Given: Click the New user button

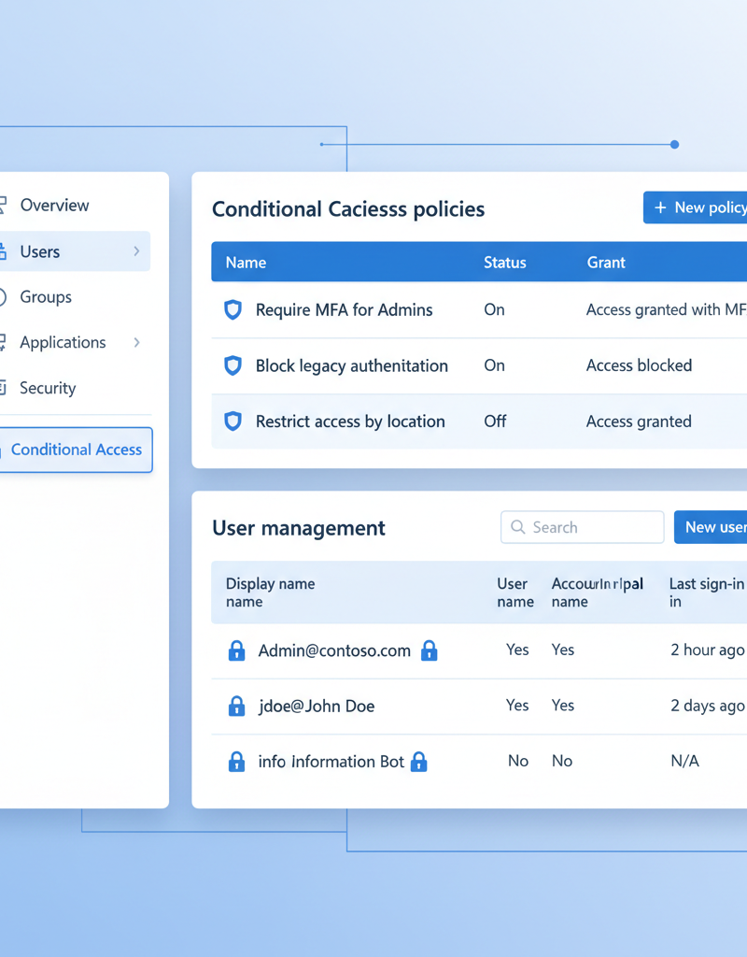Looking at the screenshot, I should [711, 527].
